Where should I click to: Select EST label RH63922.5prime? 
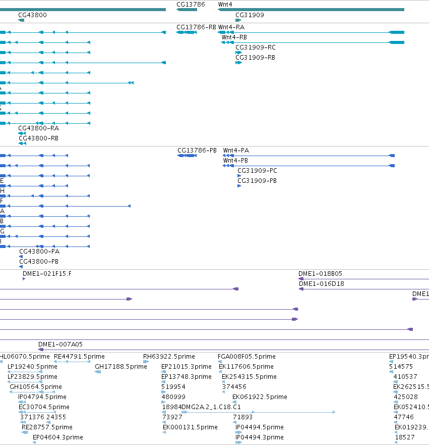click(169, 357)
